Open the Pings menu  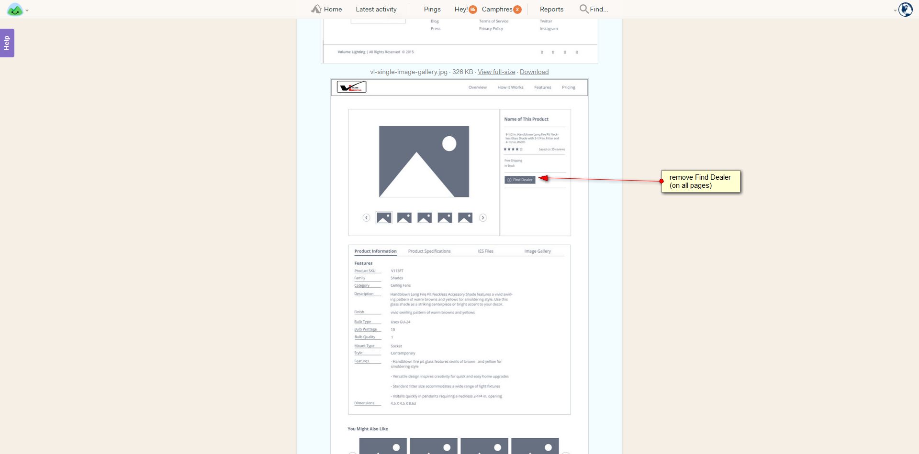click(x=432, y=9)
